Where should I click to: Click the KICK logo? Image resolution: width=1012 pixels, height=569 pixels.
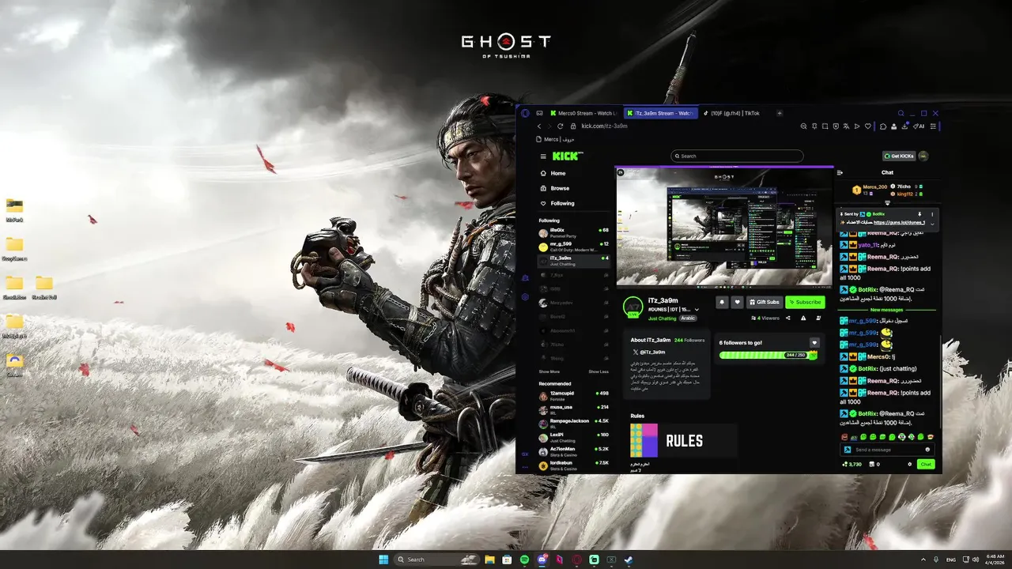568,156
